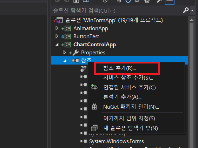Click the analyzer icon under 참조

(83, 69)
